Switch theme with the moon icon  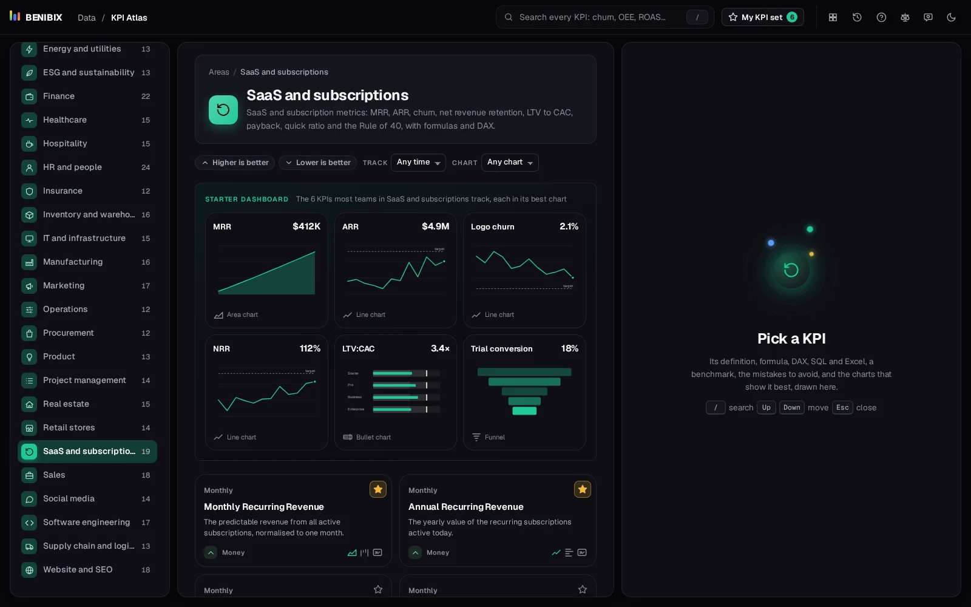951,17
